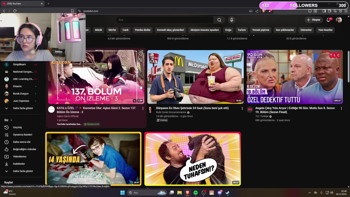Image resolution: width=350 pixels, height=197 pixels.
Task: Open options for Dünyanın En Obez Şehrinde video
Action: point(242,108)
